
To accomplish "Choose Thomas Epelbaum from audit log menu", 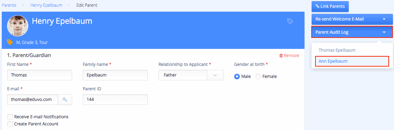I will [x=337, y=50].
